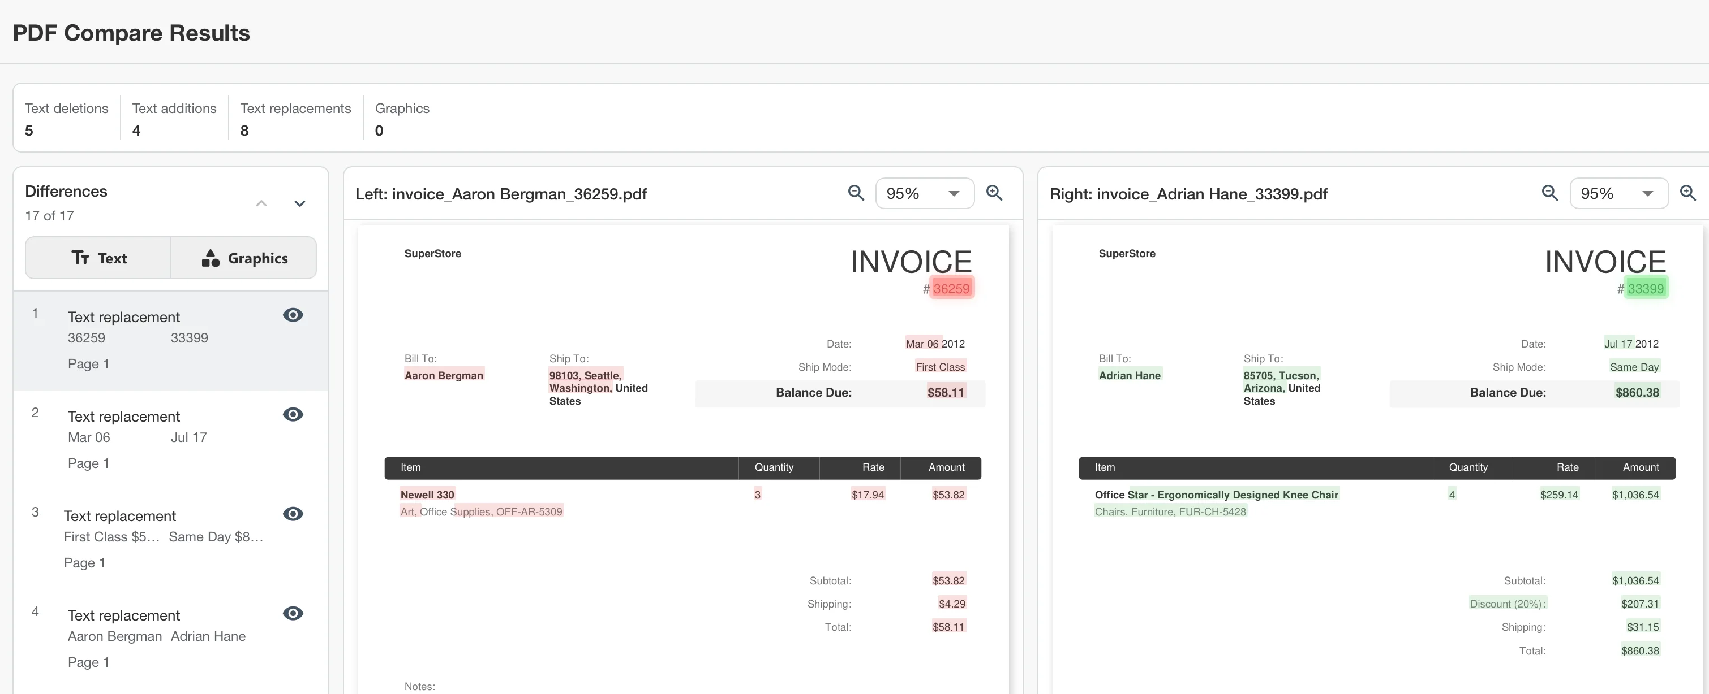Open the right pane 95% zoom dropdown
The height and width of the screenshot is (694, 1709).
click(x=1619, y=193)
